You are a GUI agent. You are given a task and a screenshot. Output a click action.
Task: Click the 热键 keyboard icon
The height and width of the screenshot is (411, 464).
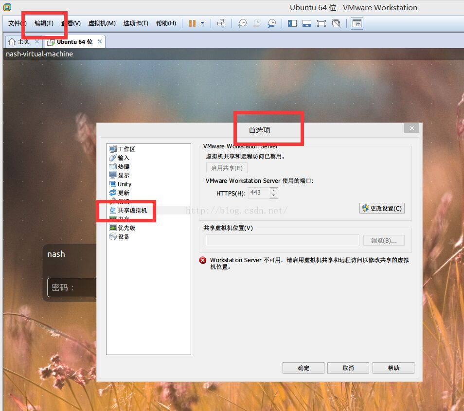[113, 167]
